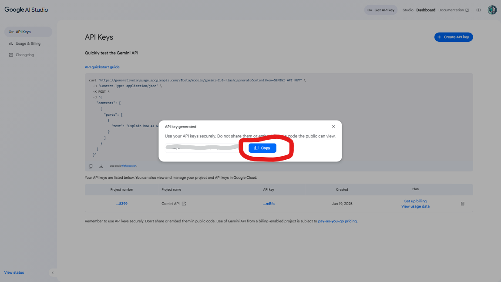Open the Studio tab
The height and width of the screenshot is (282, 501).
[408, 10]
